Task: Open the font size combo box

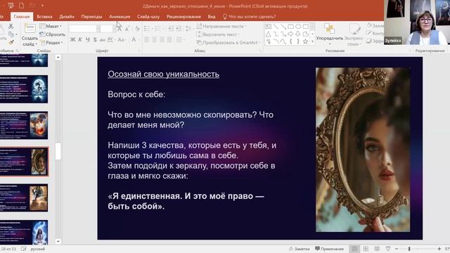Action: 108,28
